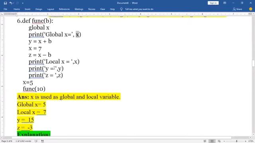255x143 pixels.
Task: Select the Layout tab
Action: pos(51,9)
